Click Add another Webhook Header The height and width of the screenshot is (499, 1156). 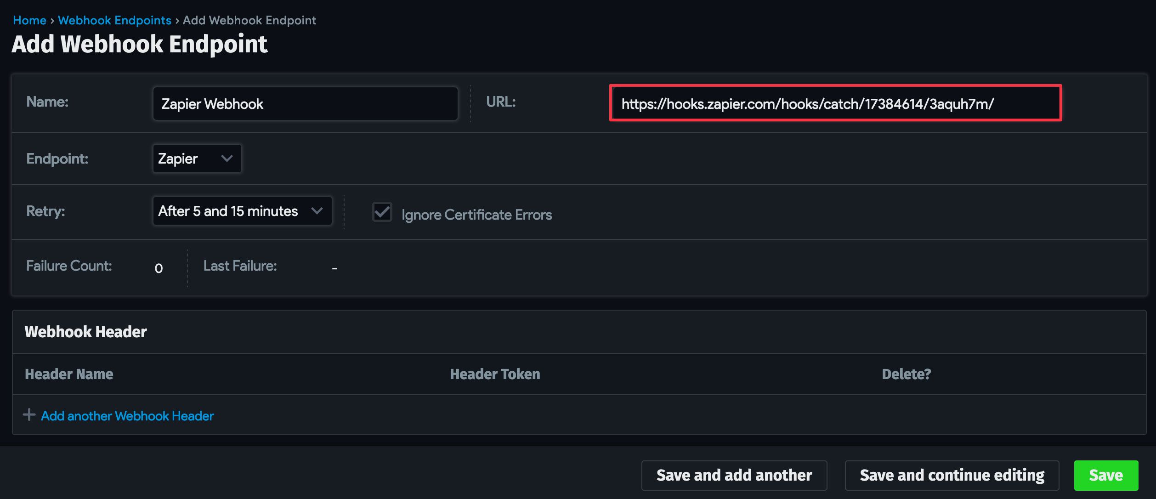click(x=126, y=416)
